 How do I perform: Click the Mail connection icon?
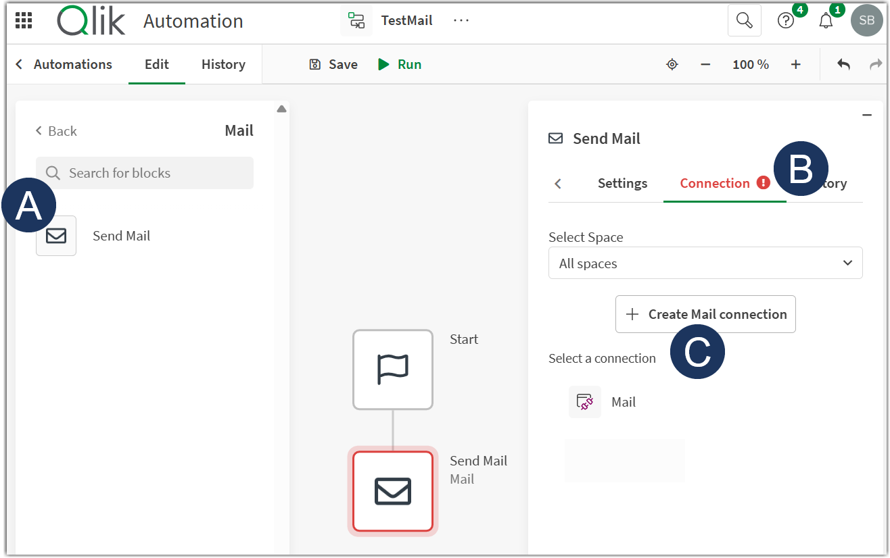tap(584, 401)
